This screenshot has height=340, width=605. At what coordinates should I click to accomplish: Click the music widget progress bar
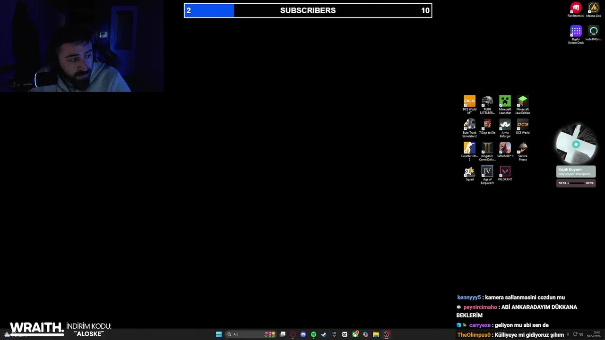click(576, 183)
